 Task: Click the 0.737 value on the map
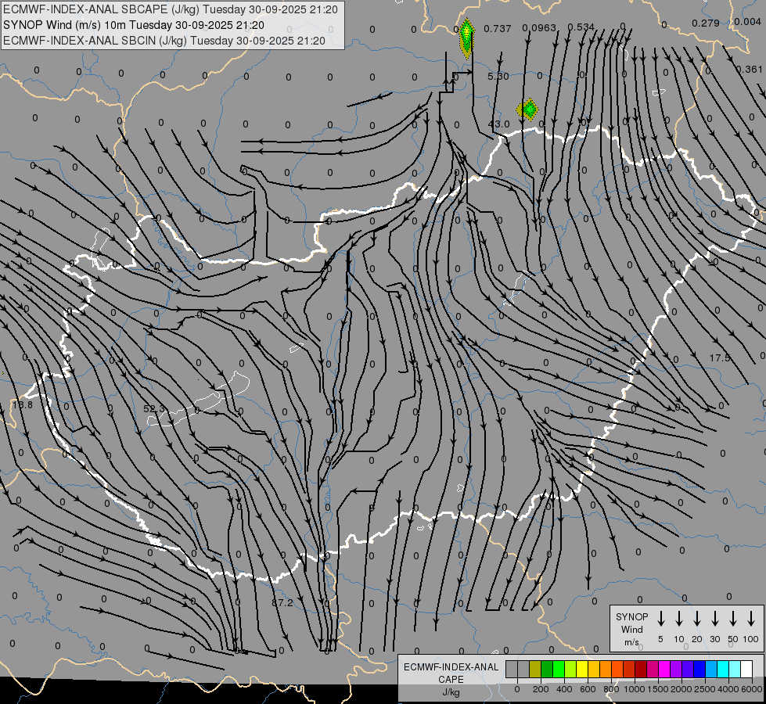tap(498, 29)
